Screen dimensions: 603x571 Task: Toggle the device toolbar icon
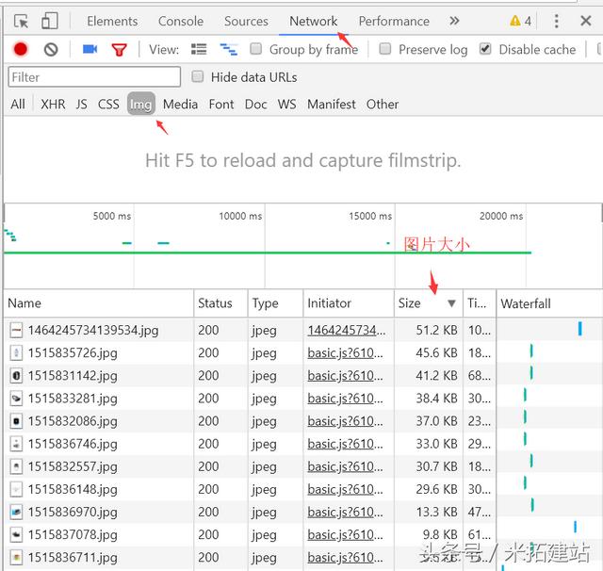(49, 21)
